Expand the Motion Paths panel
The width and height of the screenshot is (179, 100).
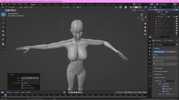coord(159,74)
